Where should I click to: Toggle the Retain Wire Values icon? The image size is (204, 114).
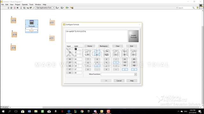(24, 8)
